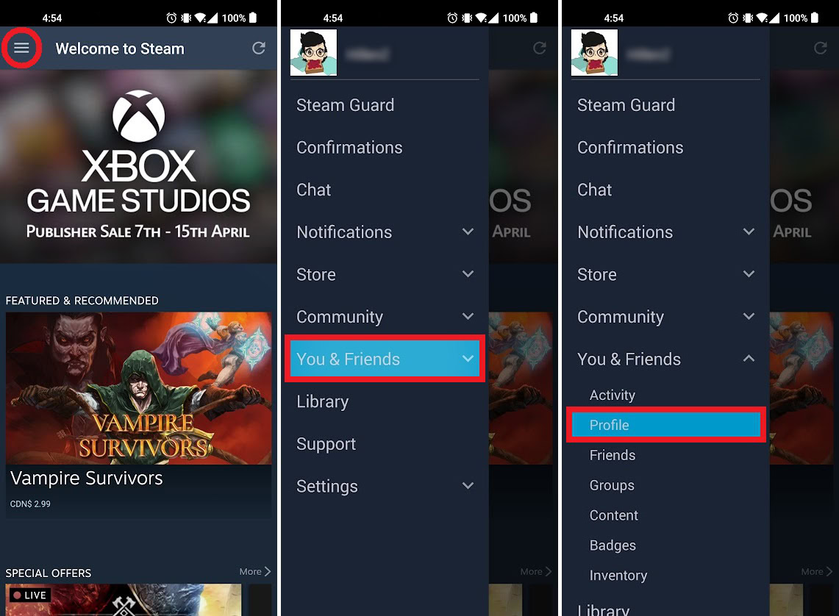This screenshot has height=616, width=839.
Task: Tap the Vampire Survivors title text
Action: pos(86,478)
